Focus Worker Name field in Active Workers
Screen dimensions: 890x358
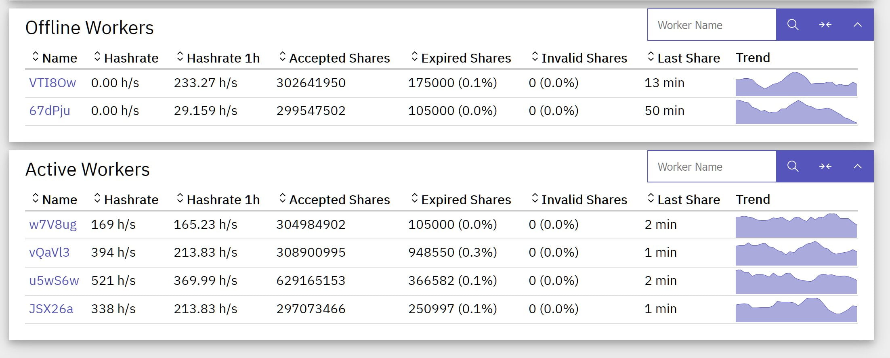point(712,167)
